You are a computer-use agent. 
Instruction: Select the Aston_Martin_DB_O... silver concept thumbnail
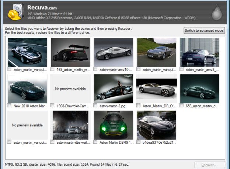pyautogui.click(x=157, y=89)
